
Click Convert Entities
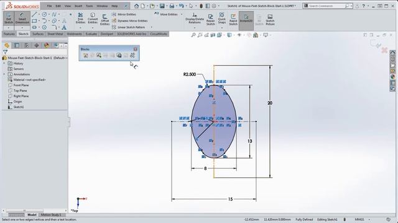pos(93,18)
